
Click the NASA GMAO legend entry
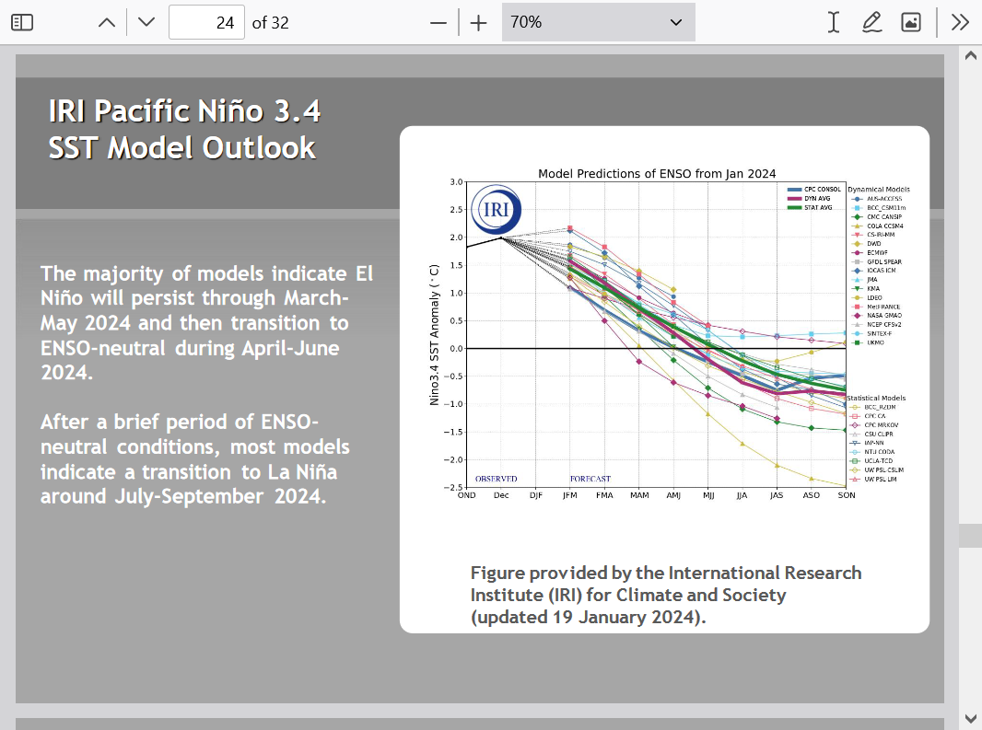pyautogui.click(x=877, y=316)
